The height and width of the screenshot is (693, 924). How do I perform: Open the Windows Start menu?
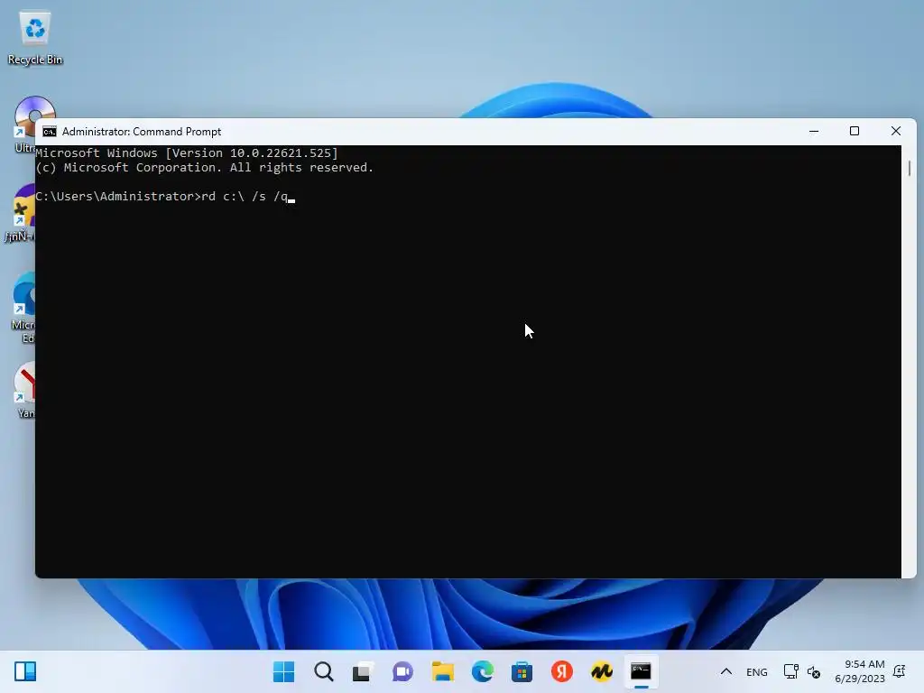click(283, 671)
